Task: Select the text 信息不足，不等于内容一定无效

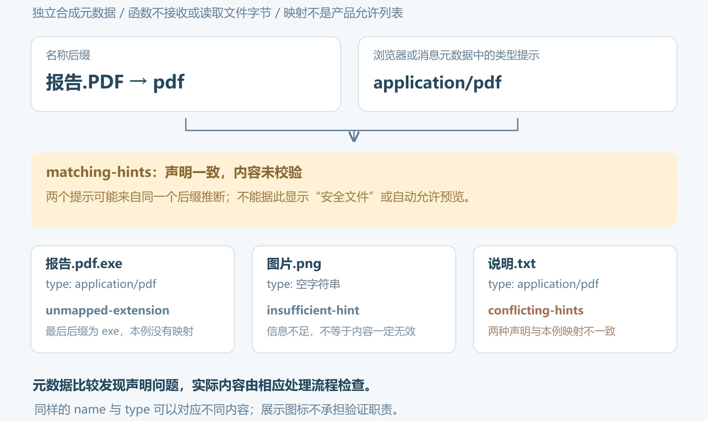Action: [x=341, y=331]
